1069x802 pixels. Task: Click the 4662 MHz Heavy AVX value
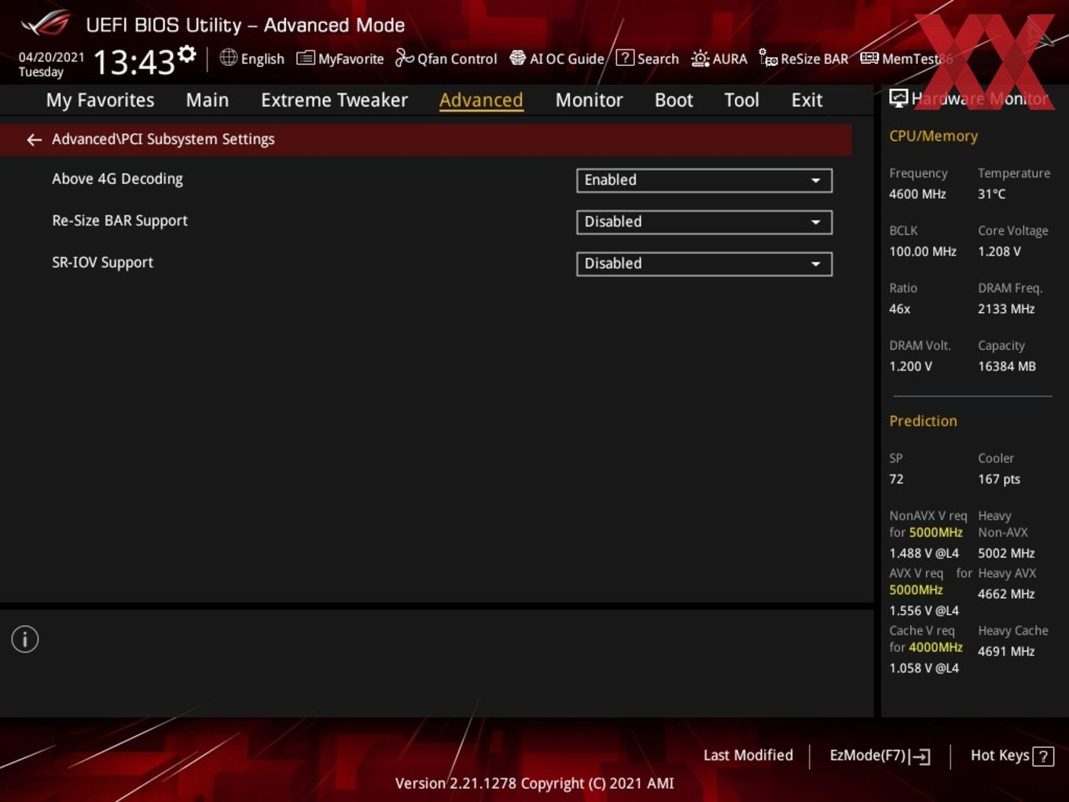click(x=1006, y=594)
